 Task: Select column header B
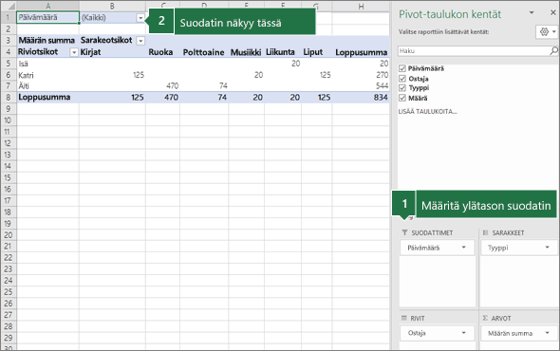(112, 6)
